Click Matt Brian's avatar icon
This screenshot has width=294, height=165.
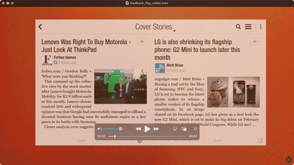pos(160,68)
